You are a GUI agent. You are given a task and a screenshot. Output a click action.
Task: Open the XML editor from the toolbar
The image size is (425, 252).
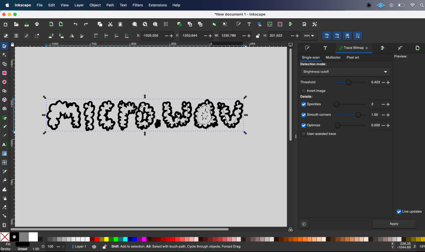click(270, 24)
